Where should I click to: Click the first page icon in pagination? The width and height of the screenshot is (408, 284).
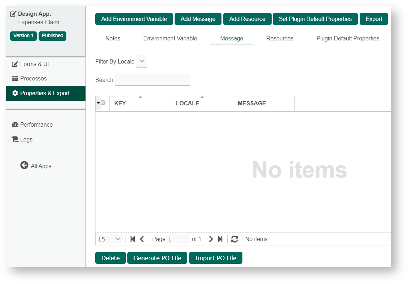pos(132,239)
